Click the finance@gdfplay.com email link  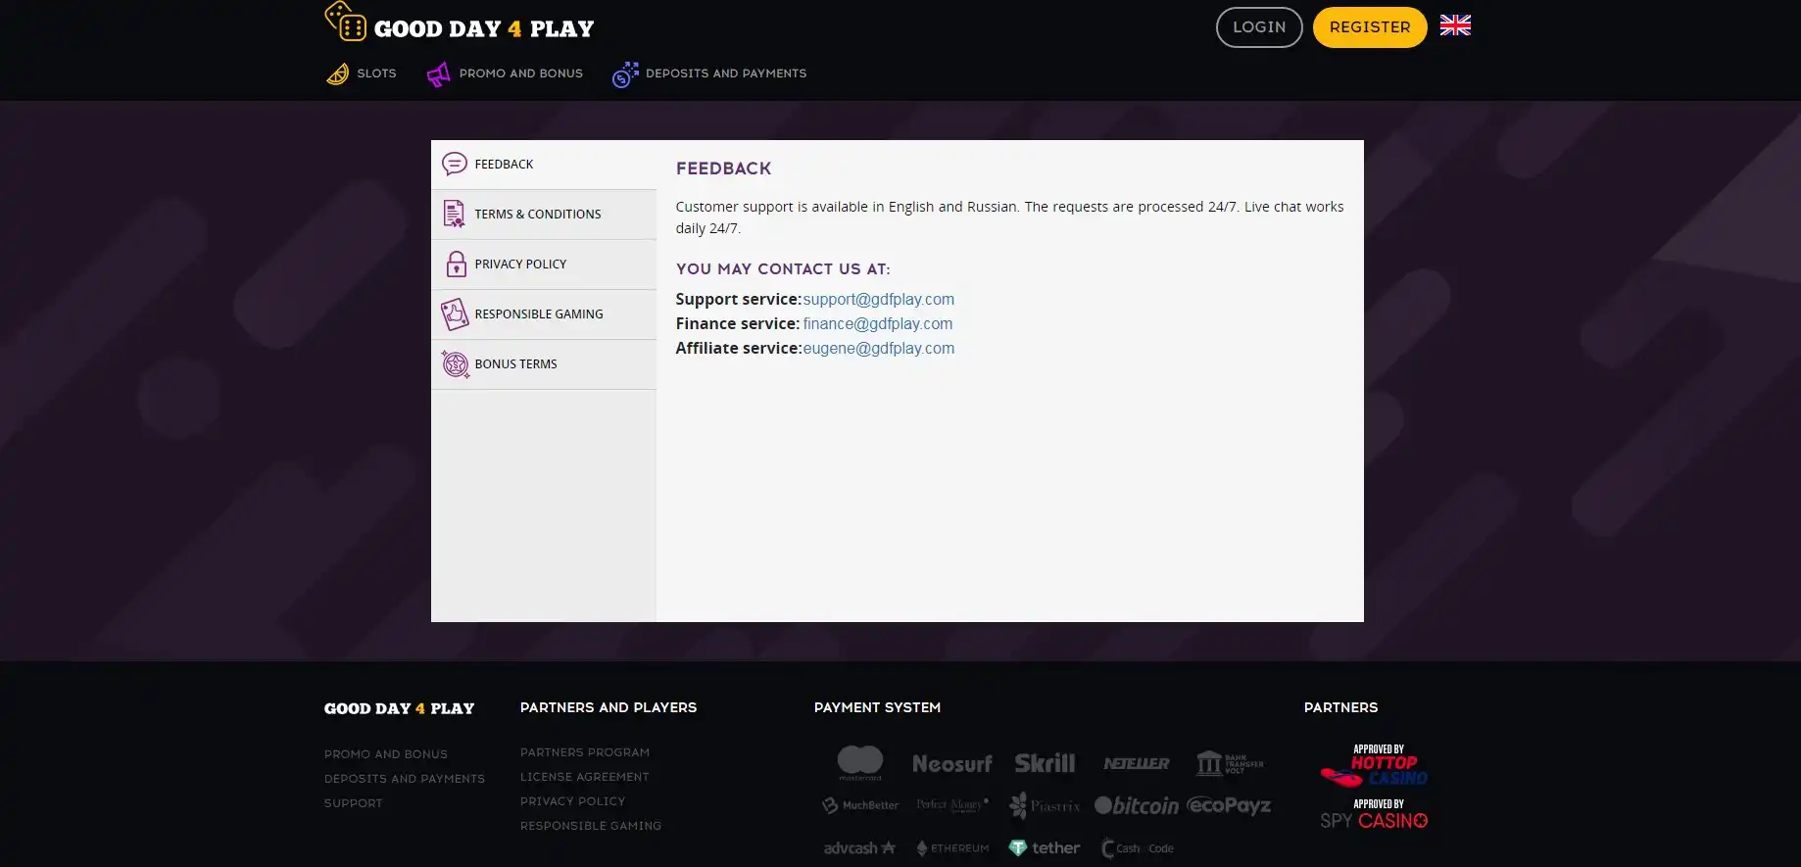[877, 324]
